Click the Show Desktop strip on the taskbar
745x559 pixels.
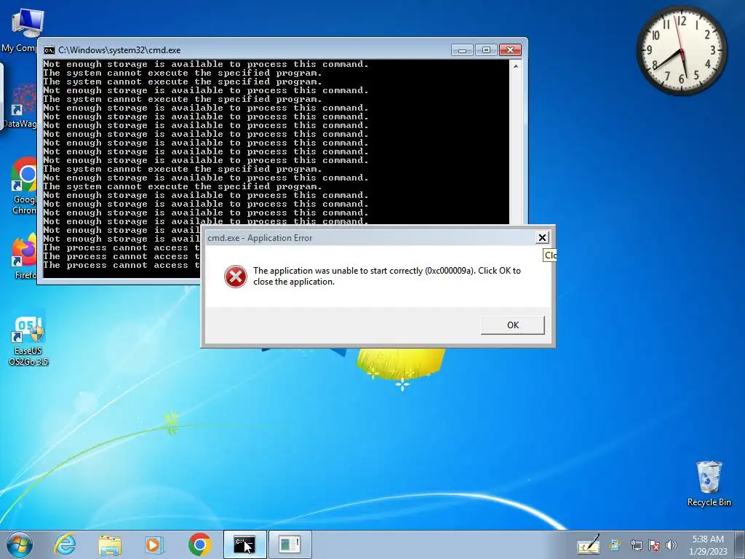coord(740,544)
